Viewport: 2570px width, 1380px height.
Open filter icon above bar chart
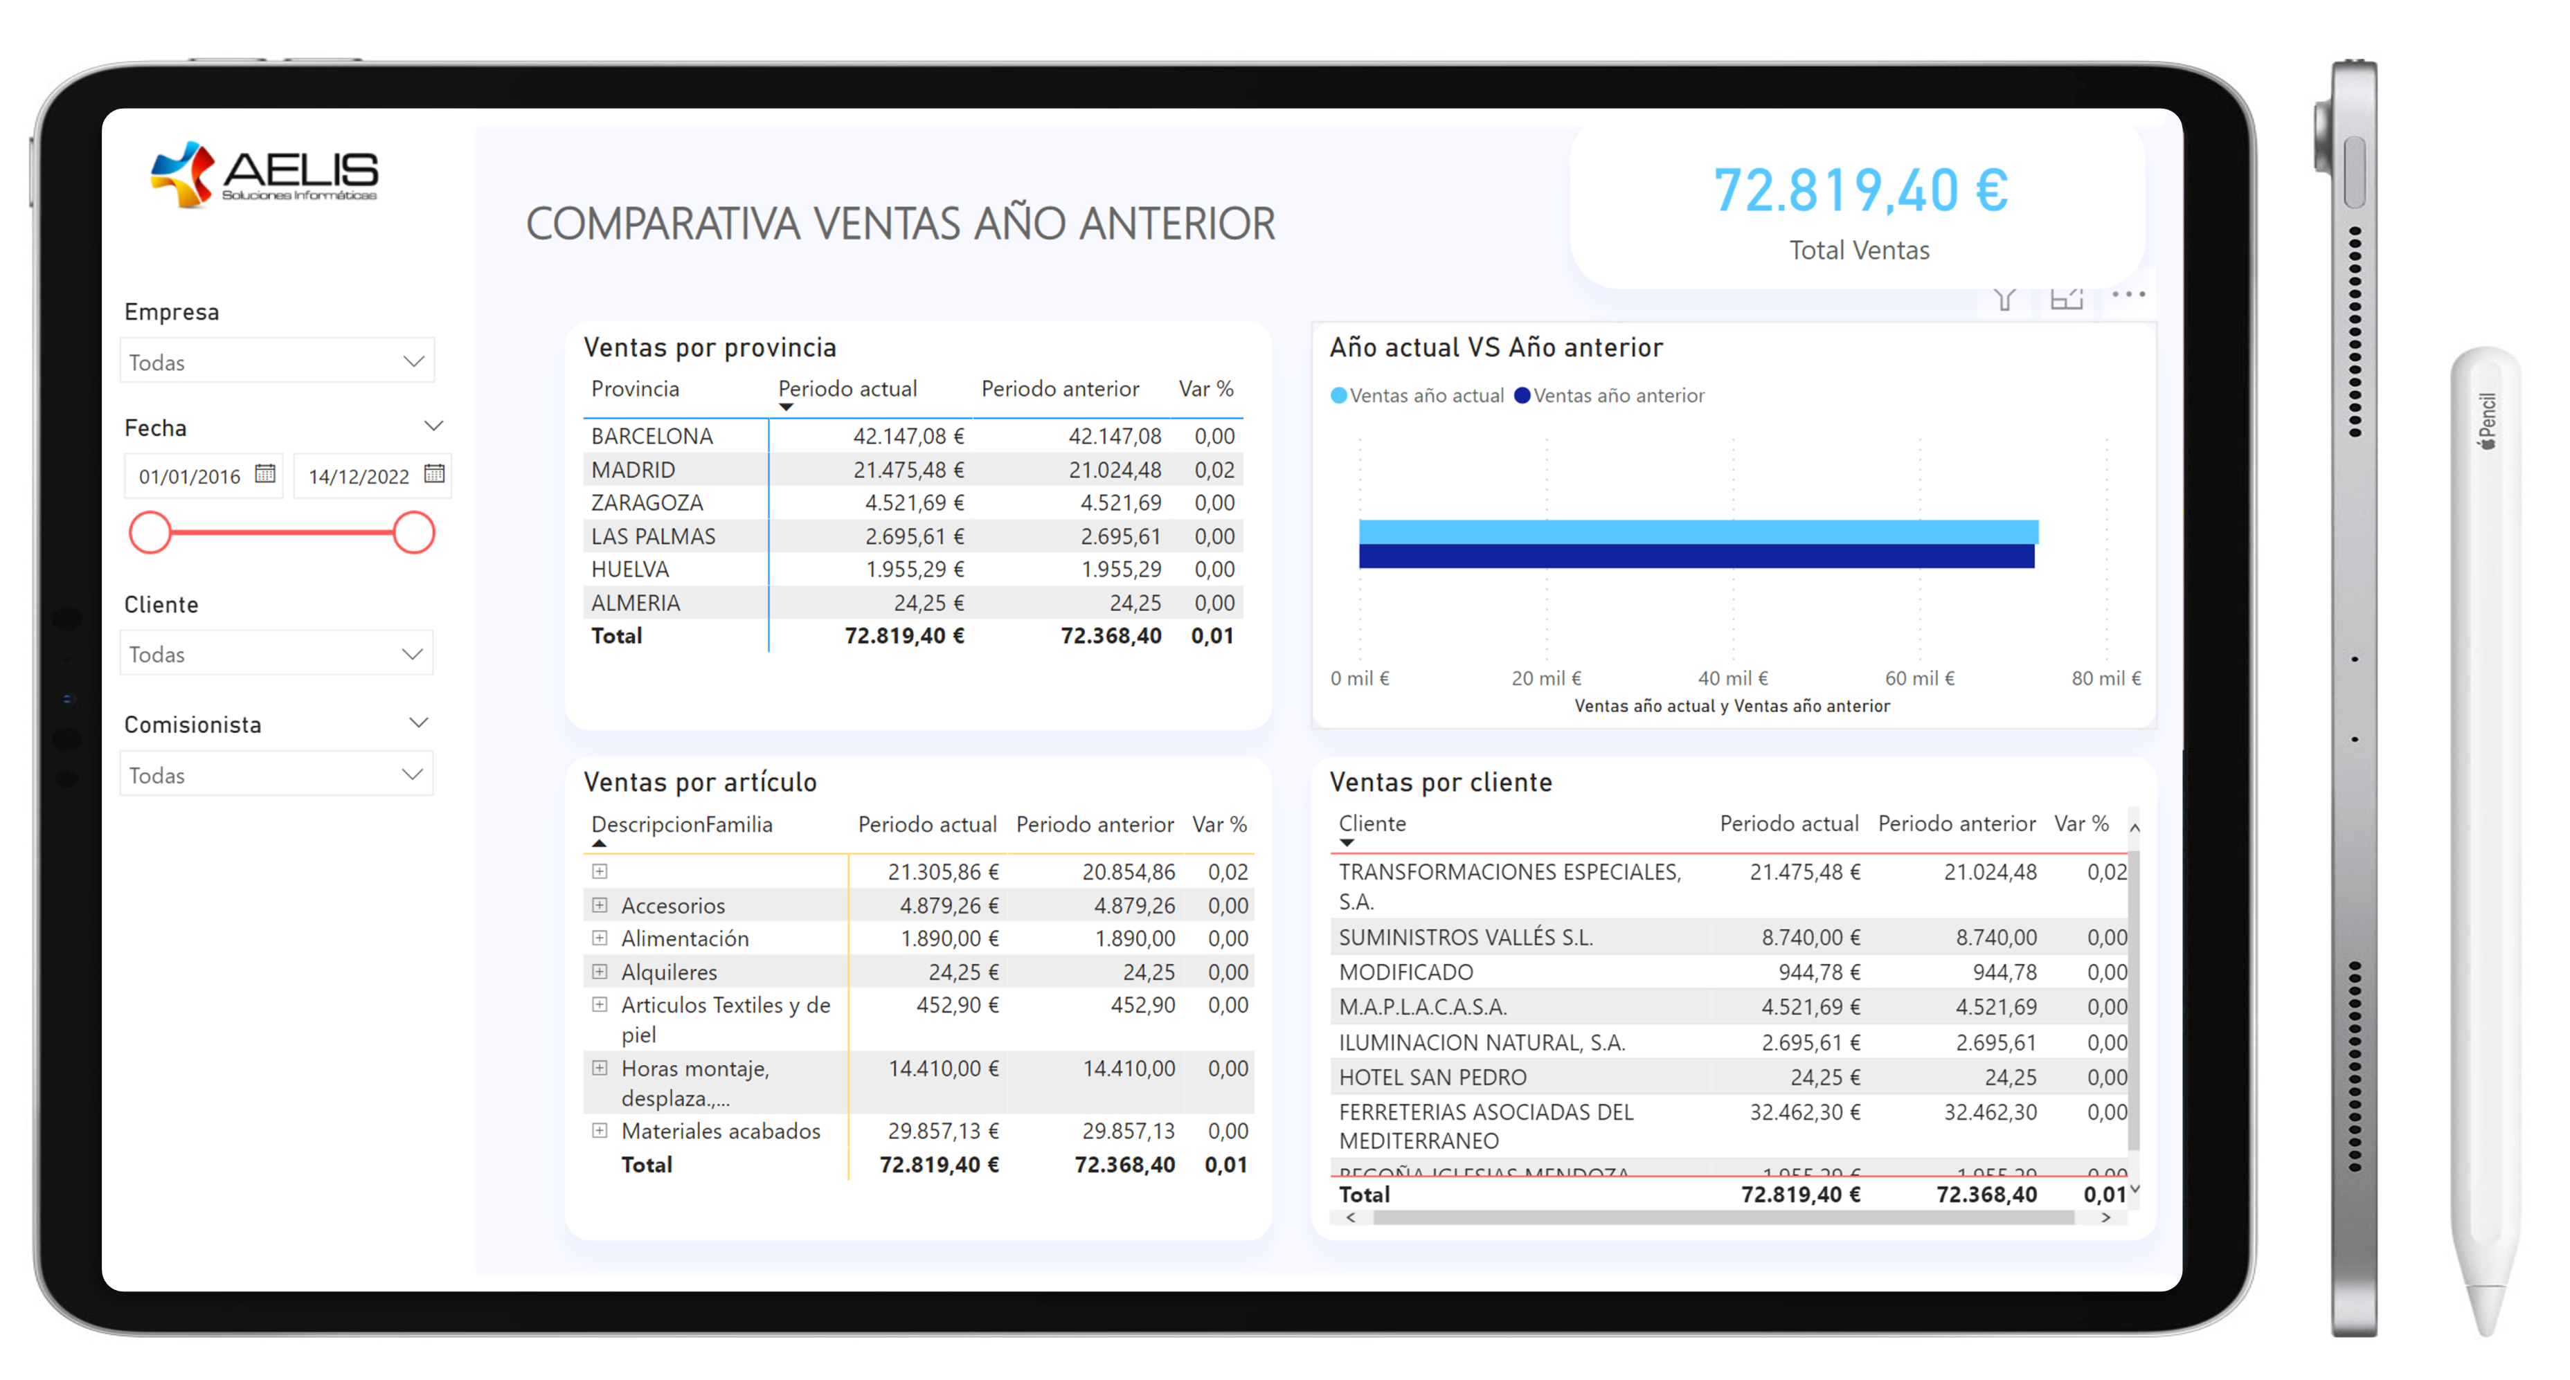pyautogui.click(x=2004, y=297)
